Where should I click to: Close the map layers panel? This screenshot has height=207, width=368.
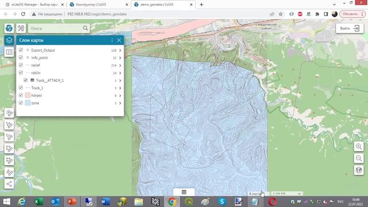pyautogui.click(x=119, y=40)
